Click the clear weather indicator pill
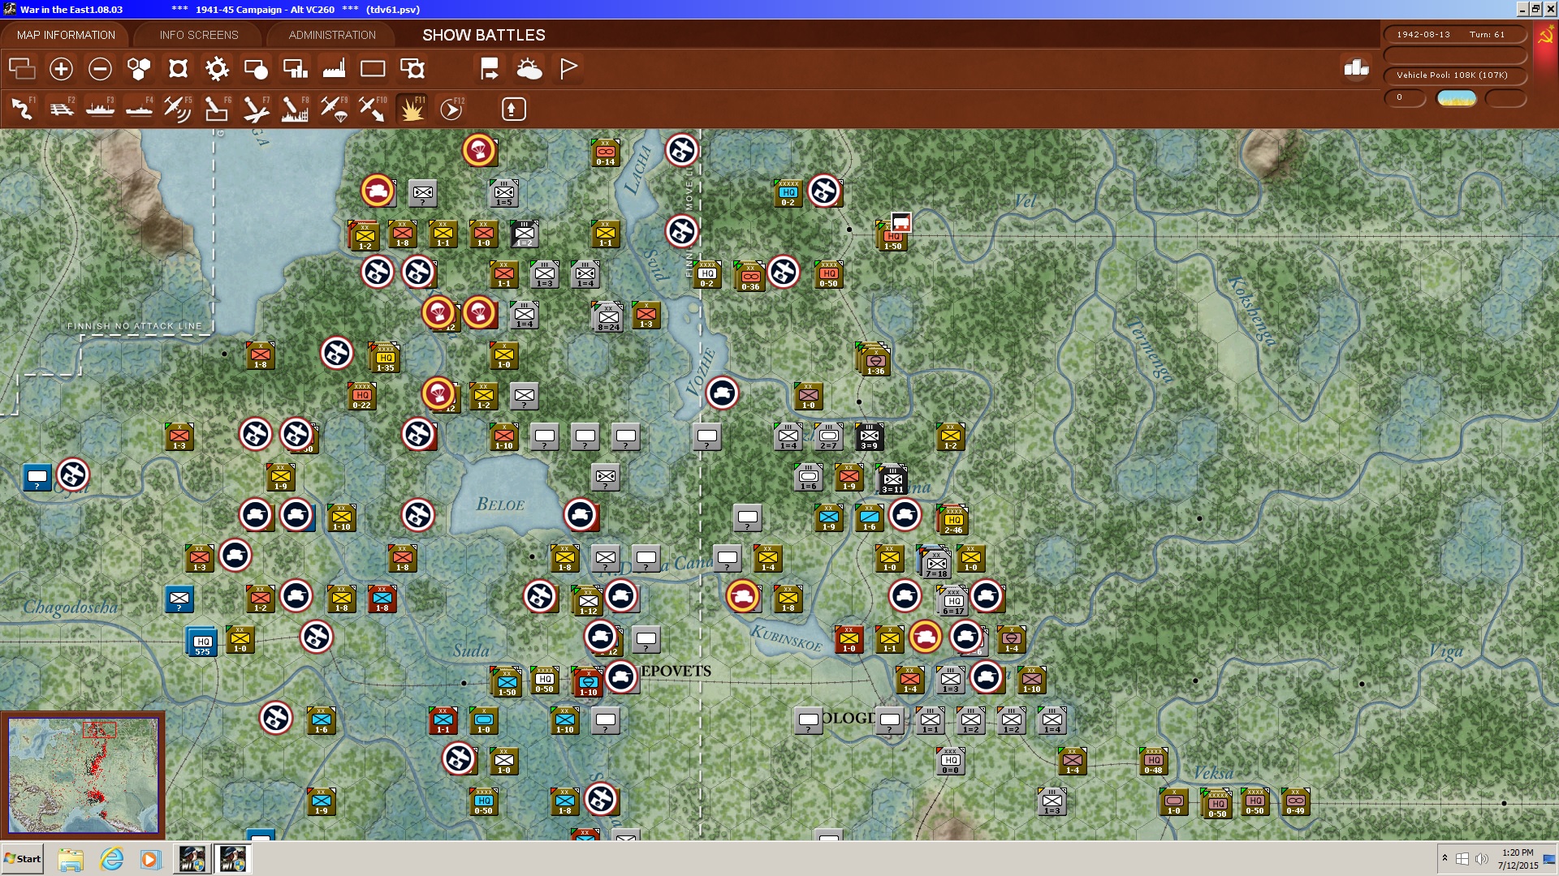This screenshot has height=876, width=1559. click(x=1457, y=98)
